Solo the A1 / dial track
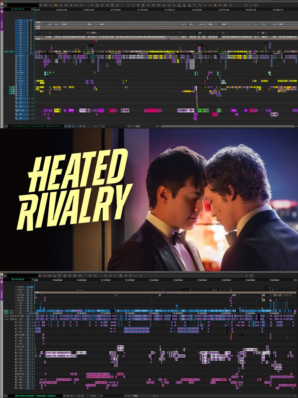Image resolution: width=298 pixels, height=398 pixels. [30, 316]
